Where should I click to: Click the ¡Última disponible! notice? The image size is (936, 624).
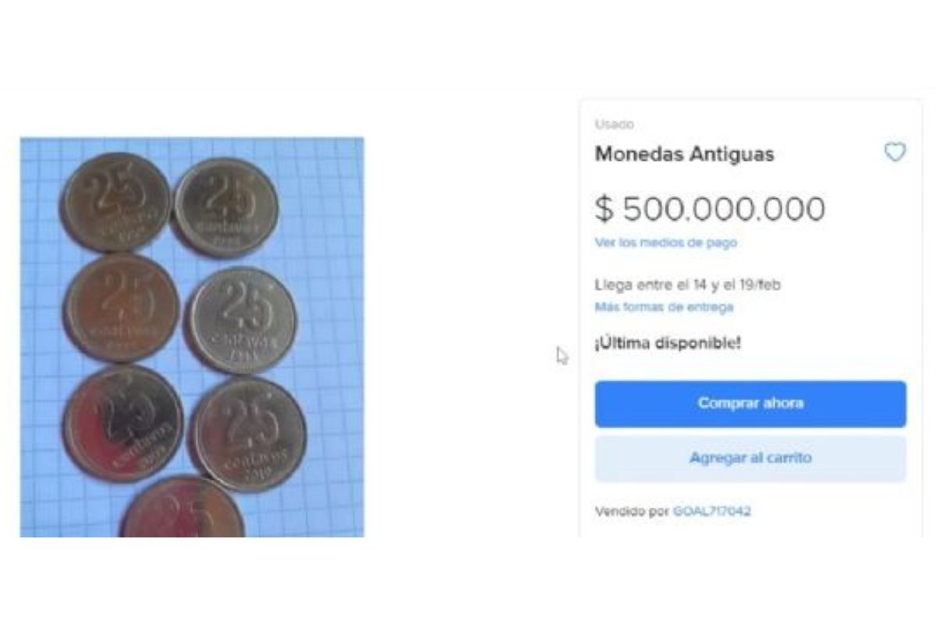tap(668, 342)
